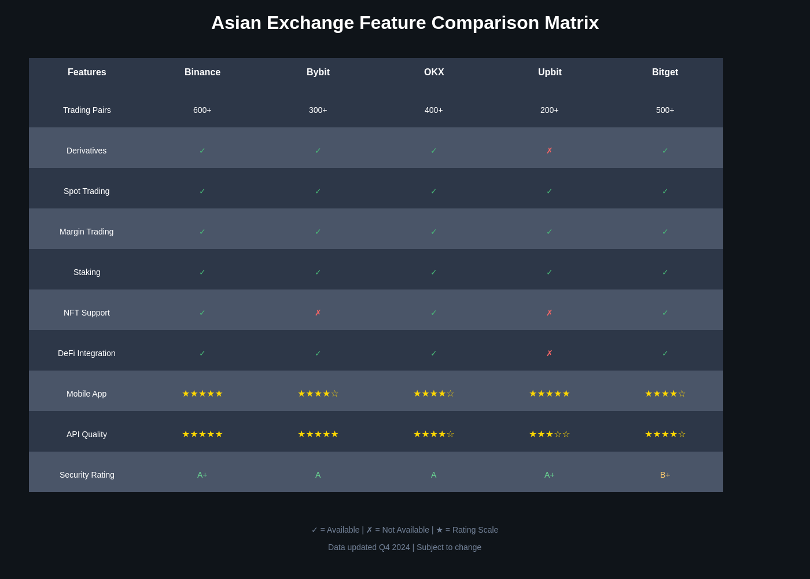The width and height of the screenshot is (810, 579).
Task: Click the Margin Trading row label
Action: (x=87, y=232)
